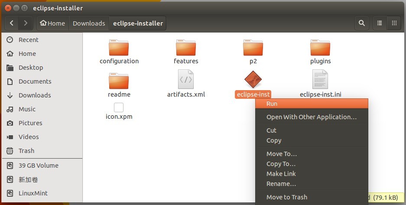Select the eclipse-inst.ini file icon
Screen dimensions: 406x205
coord(320,79)
